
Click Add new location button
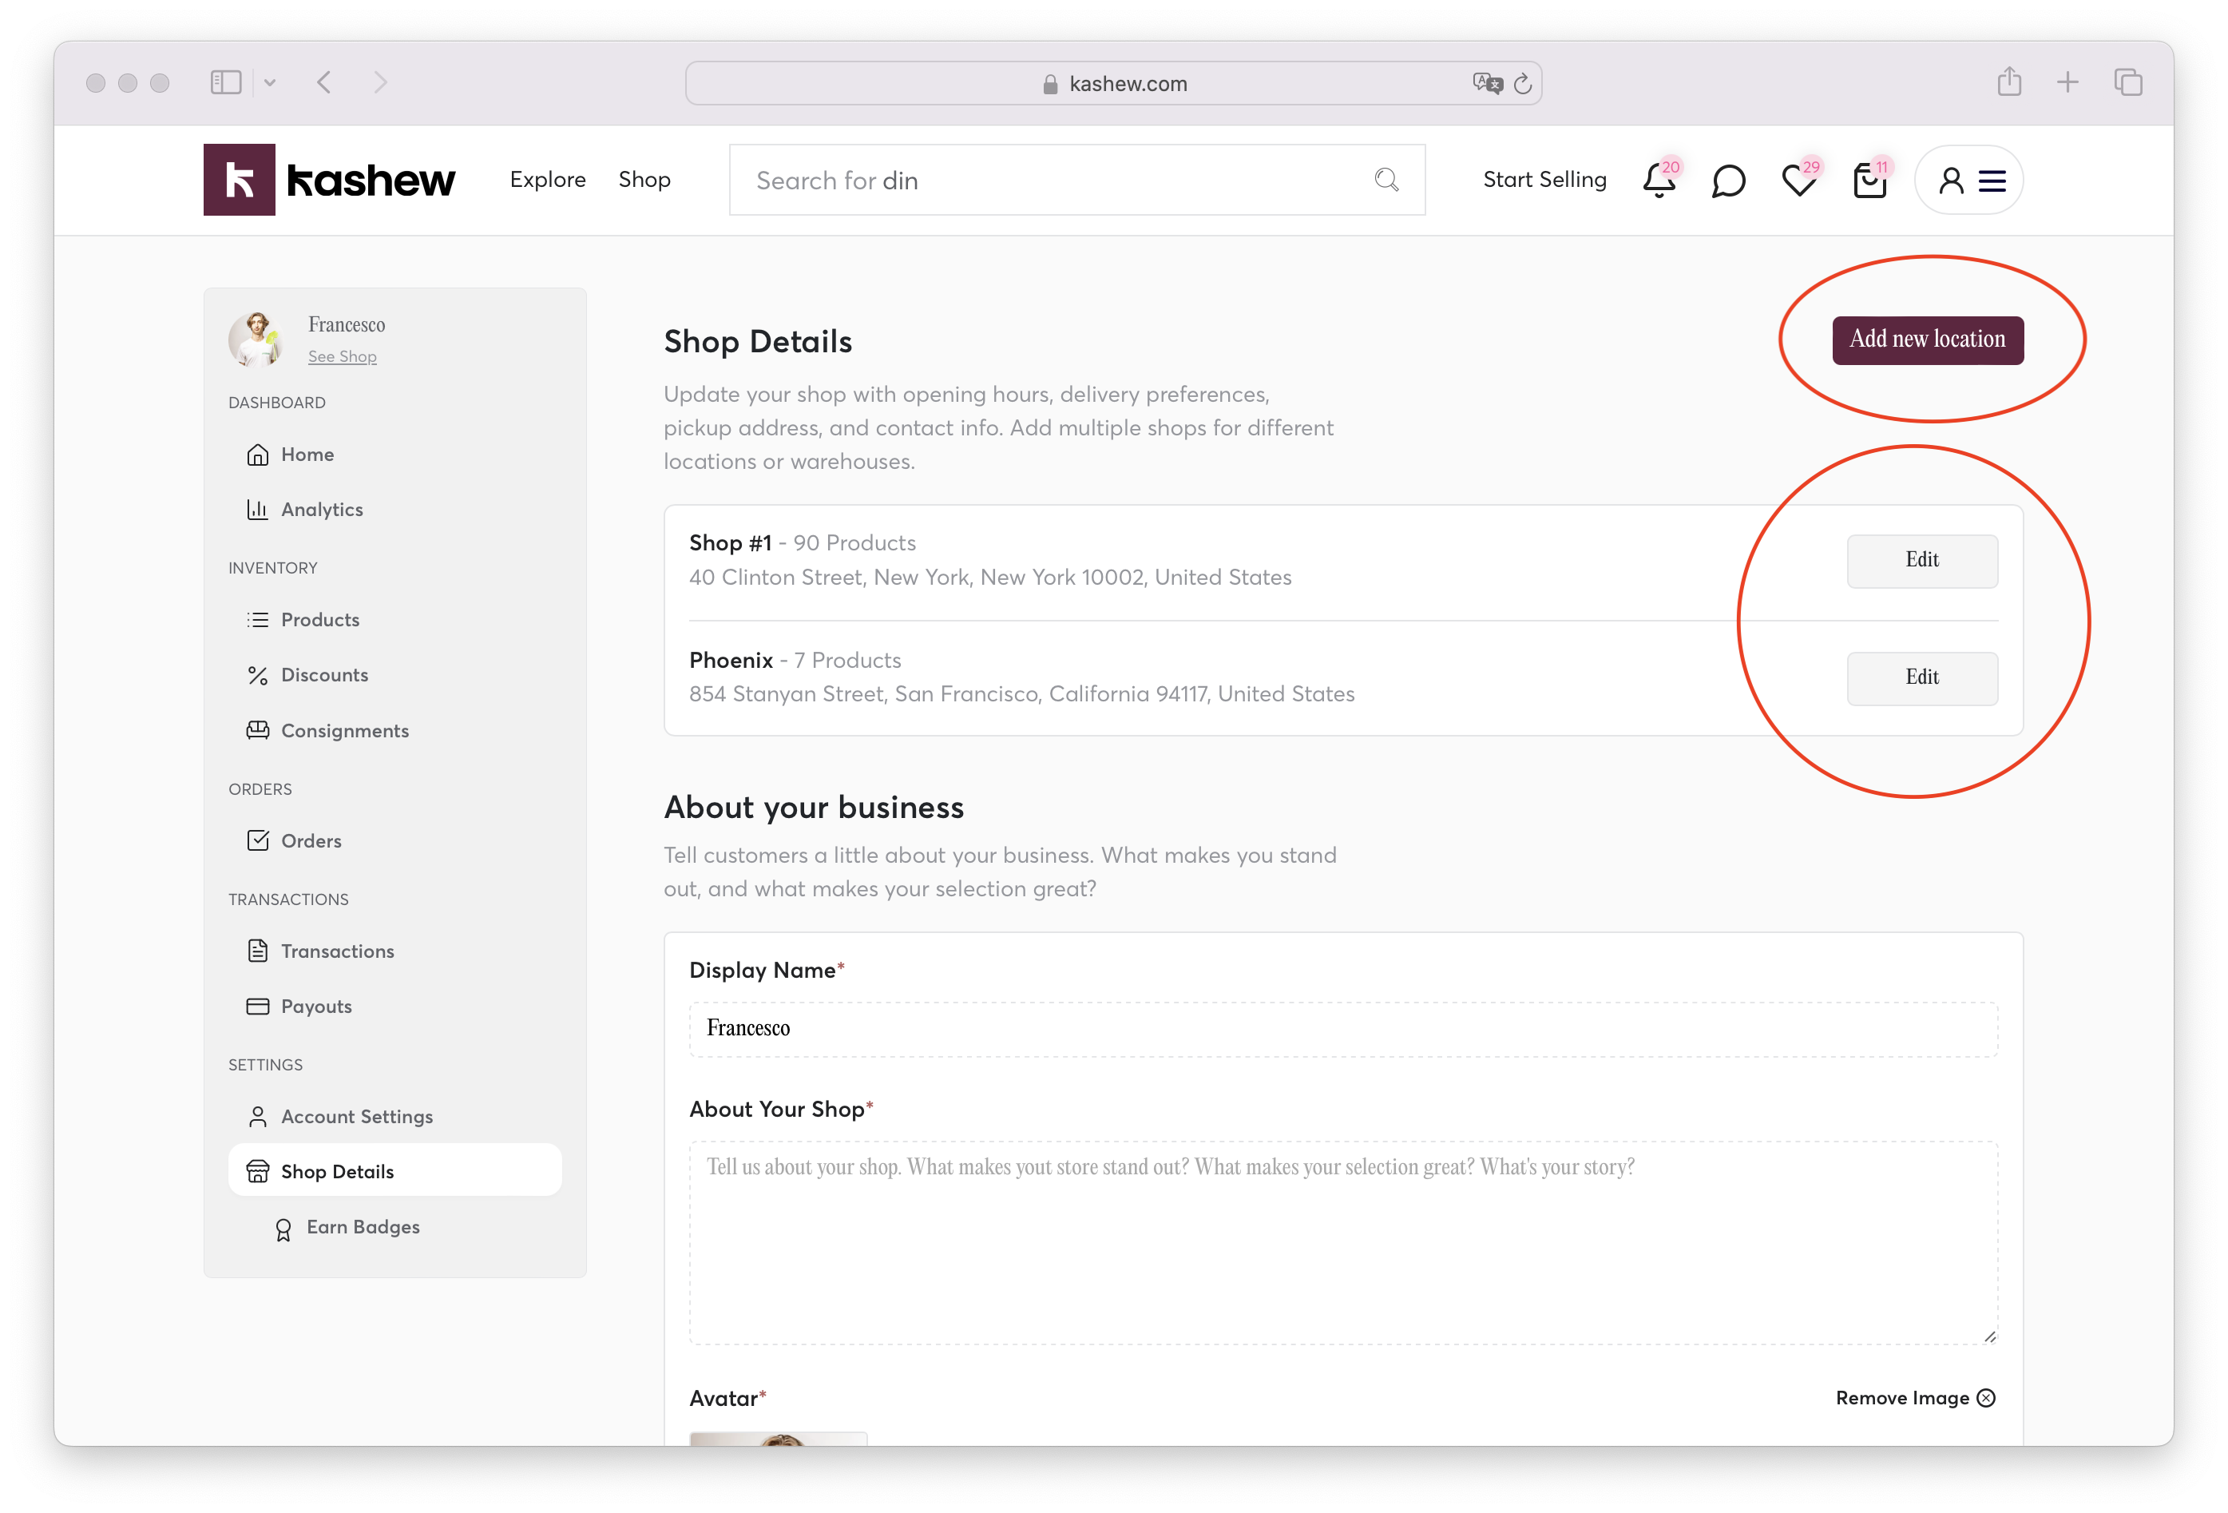pos(1927,340)
